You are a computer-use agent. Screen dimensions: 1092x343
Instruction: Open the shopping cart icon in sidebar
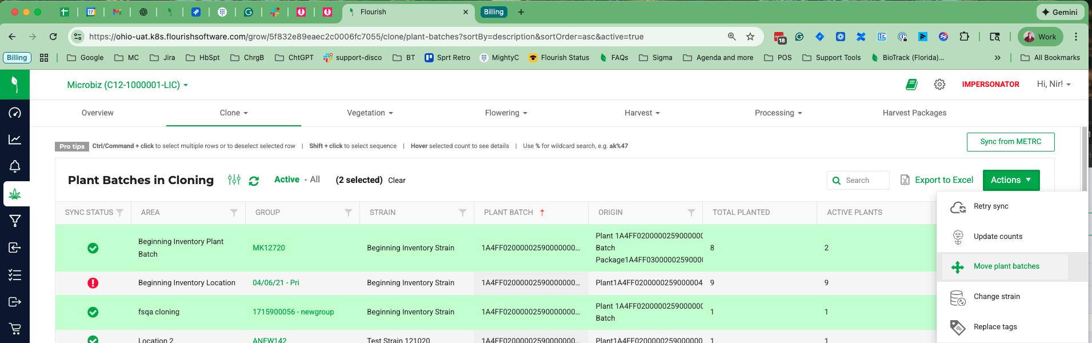[x=15, y=329]
